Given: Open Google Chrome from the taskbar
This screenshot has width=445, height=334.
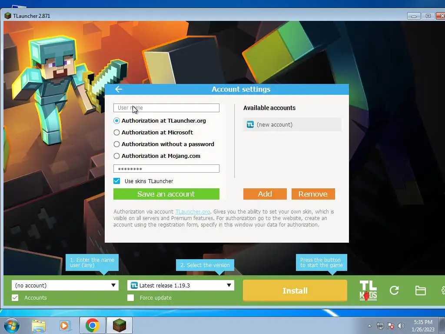Looking at the screenshot, I should [x=92, y=325].
